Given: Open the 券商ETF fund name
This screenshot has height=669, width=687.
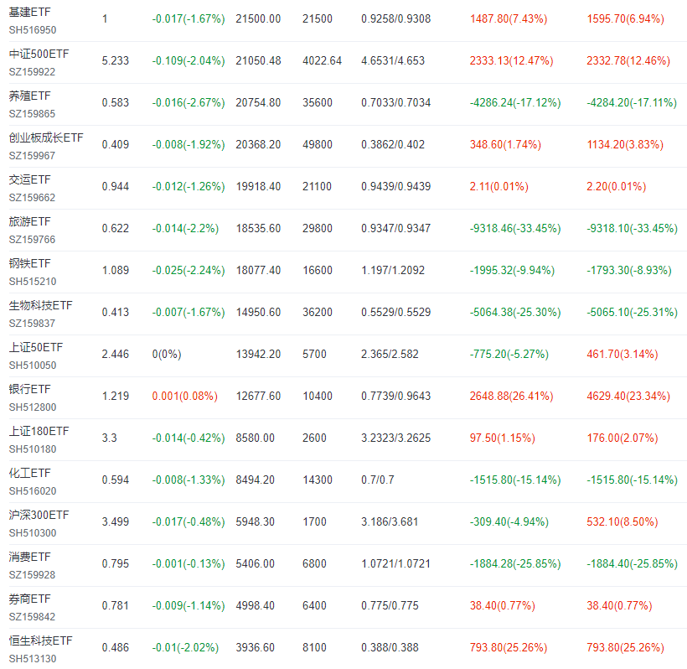Looking at the screenshot, I should (30, 599).
